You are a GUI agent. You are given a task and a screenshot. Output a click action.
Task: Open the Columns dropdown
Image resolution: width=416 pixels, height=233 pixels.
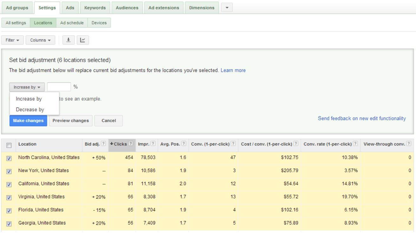click(x=40, y=40)
